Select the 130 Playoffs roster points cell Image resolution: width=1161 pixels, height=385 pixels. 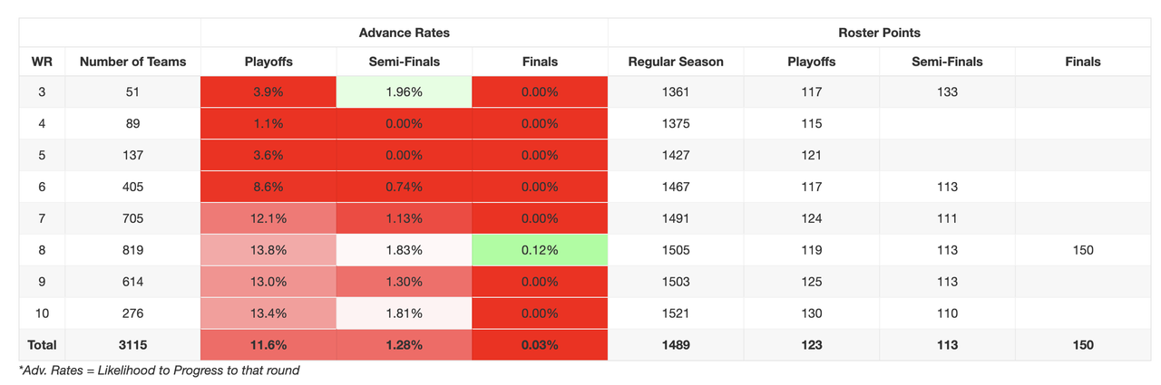[812, 313]
